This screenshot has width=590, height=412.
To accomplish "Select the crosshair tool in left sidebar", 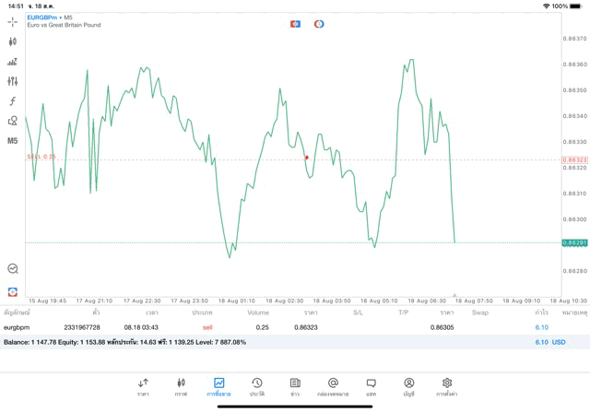I will pyautogui.click(x=13, y=21).
